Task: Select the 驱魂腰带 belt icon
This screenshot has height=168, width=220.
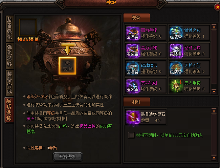Action: pos(133,68)
